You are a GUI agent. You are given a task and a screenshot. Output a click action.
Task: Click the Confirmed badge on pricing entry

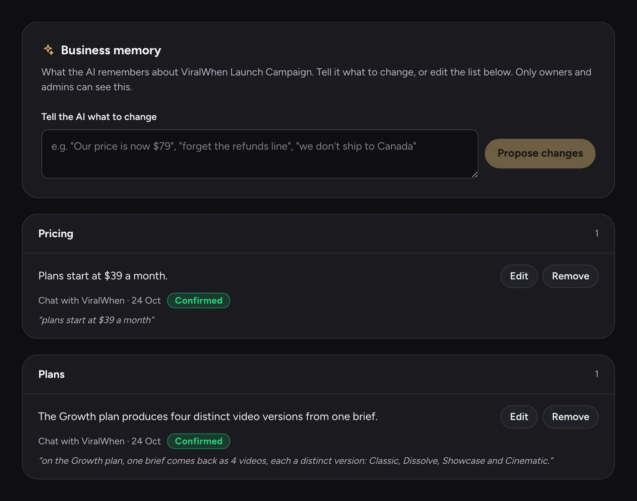point(199,301)
